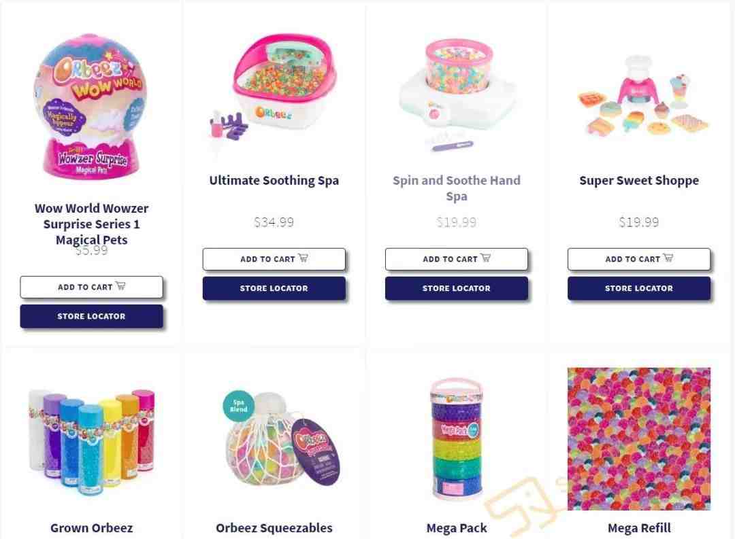Open the Super Sweet Shoppe title link

coord(639,180)
